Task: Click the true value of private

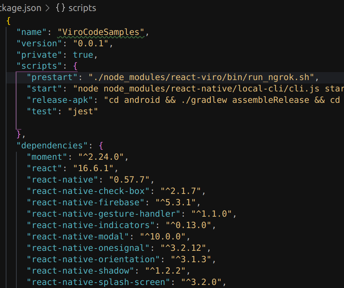Action: click(x=83, y=55)
